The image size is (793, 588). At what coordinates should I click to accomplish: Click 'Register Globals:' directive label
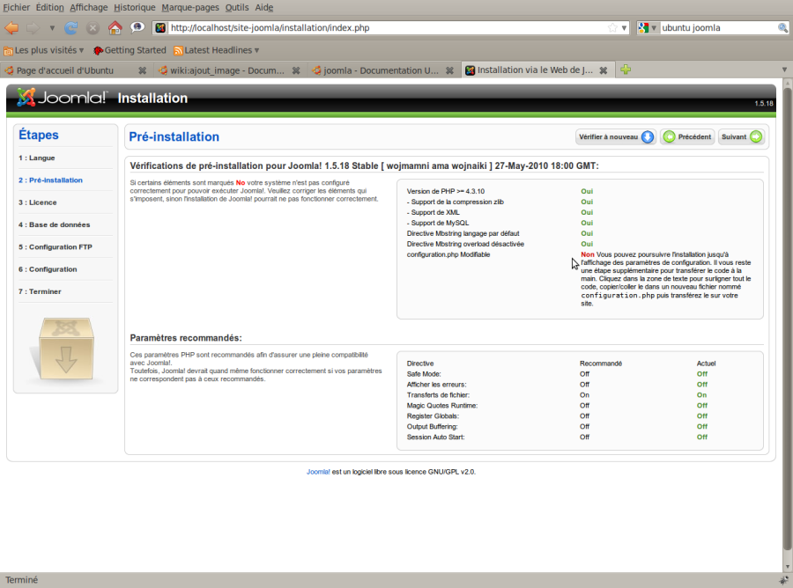[433, 416]
